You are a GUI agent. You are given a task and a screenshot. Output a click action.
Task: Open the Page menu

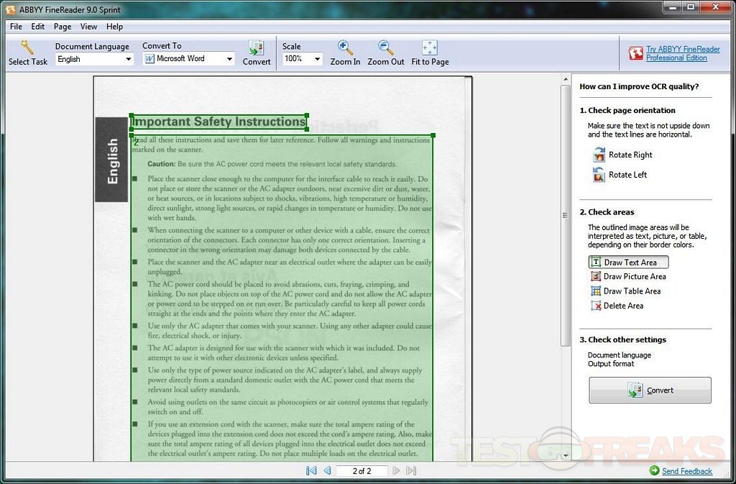point(63,27)
